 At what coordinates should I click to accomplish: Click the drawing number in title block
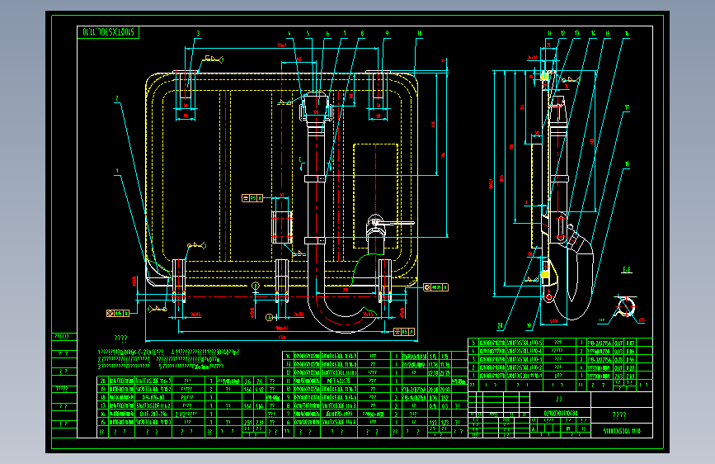point(622,431)
